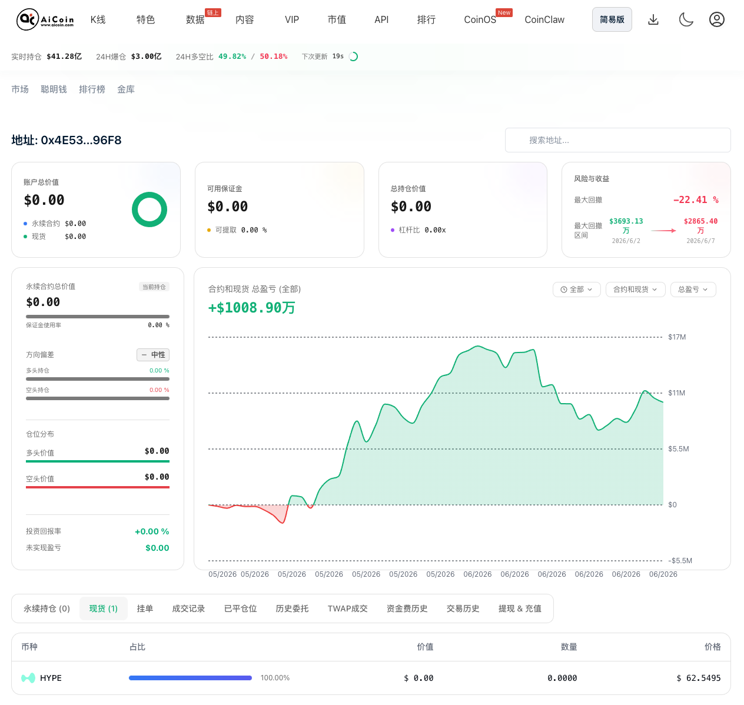Go to the VIP page

[292, 19]
